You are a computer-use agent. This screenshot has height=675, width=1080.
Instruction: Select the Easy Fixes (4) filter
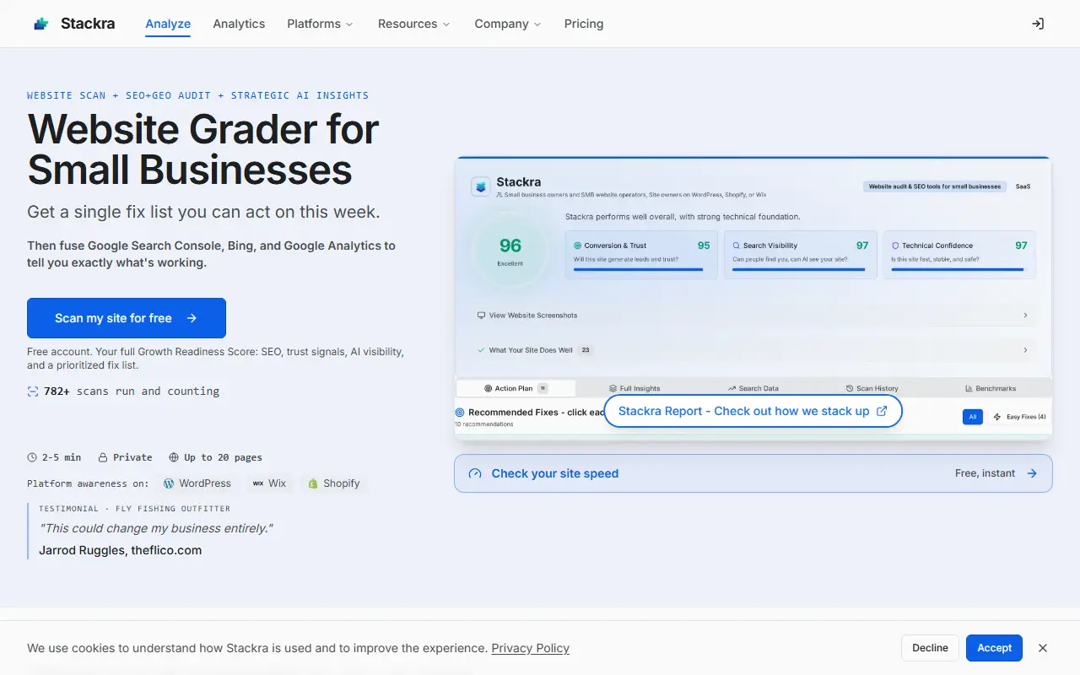coord(1019,417)
